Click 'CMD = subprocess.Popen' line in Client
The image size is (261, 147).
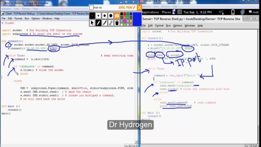click(77, 88)
